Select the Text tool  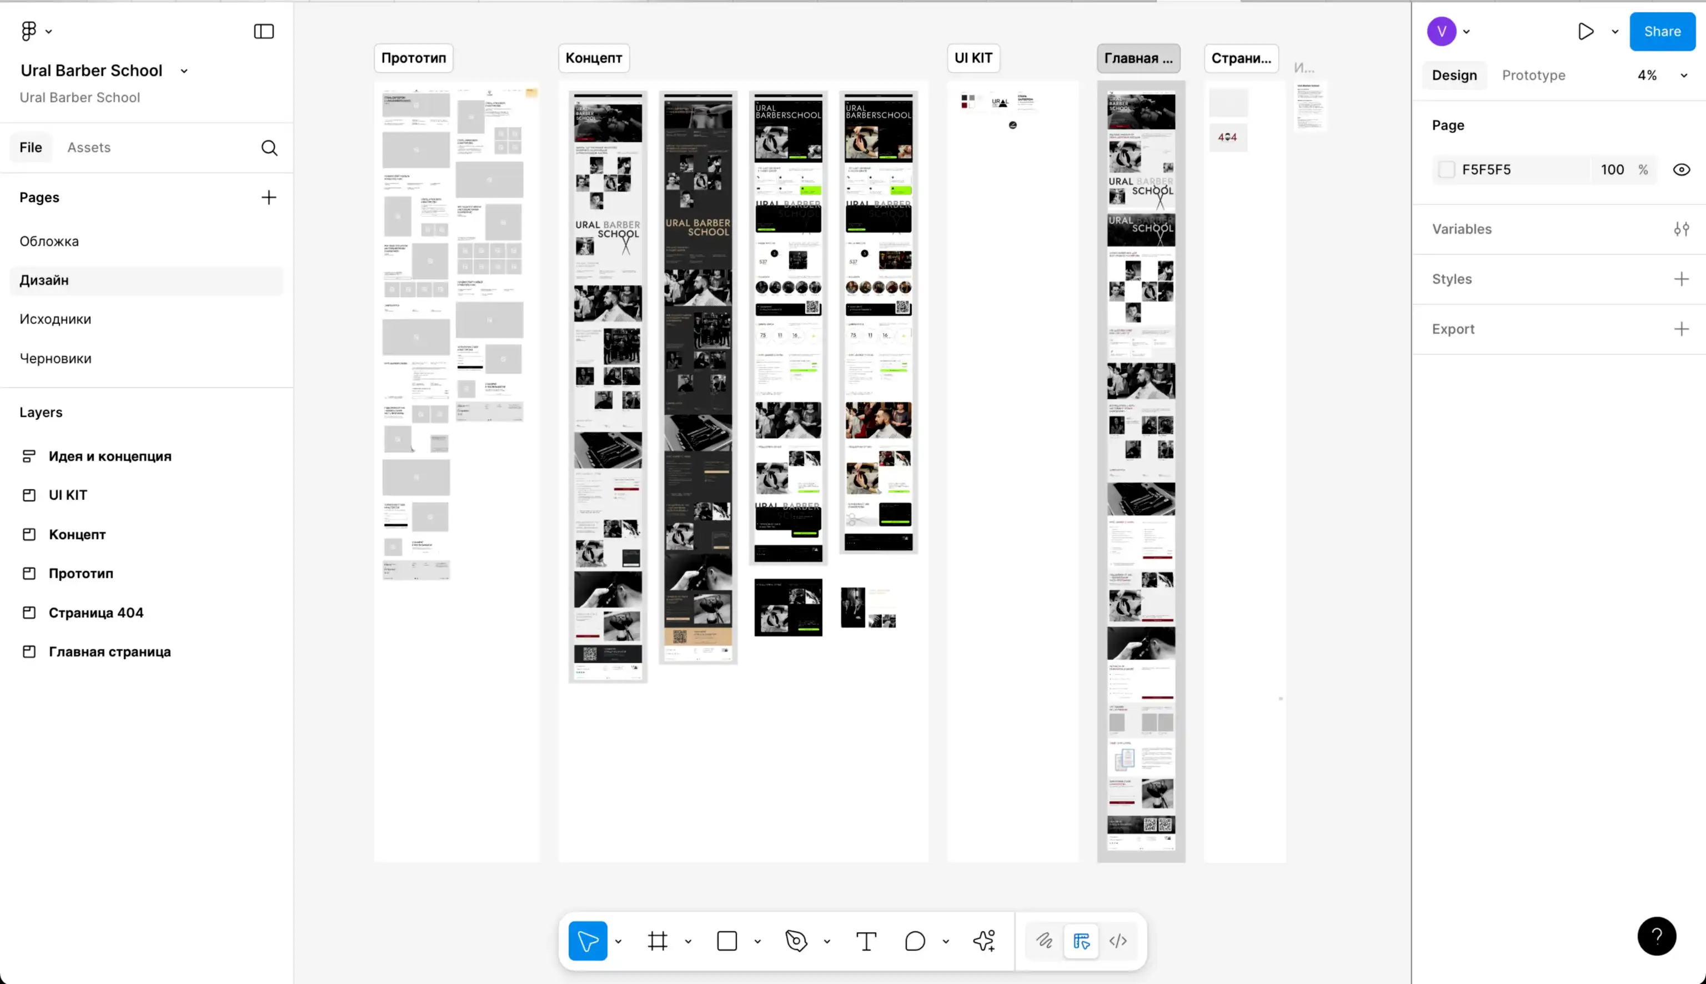[x=866, y=941]
